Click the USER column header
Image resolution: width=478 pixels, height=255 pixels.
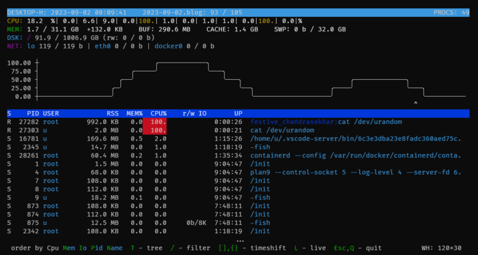(x=51, y=113)
